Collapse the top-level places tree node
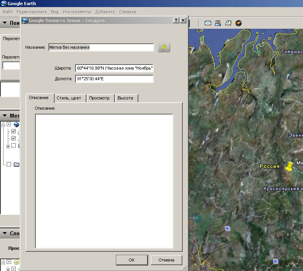The width and height of the screenshot is (303, 271). coord(3,124)
